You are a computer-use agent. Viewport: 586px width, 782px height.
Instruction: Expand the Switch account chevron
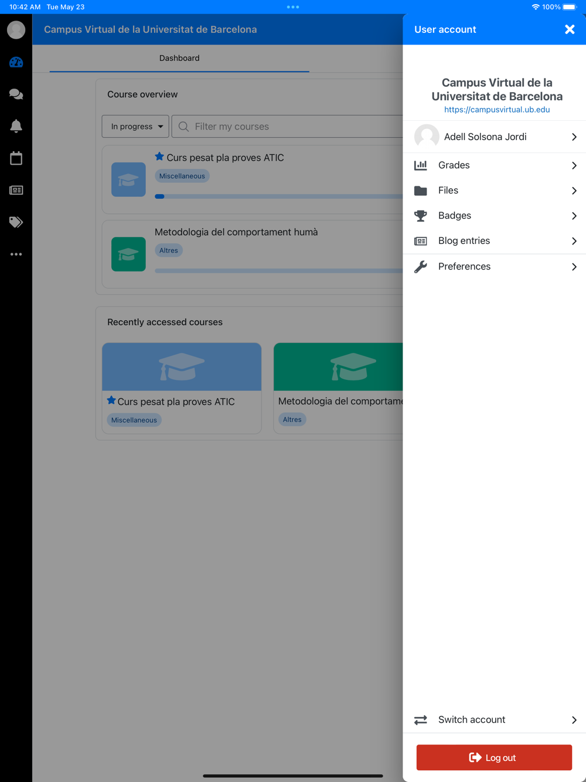click(574, 720)
